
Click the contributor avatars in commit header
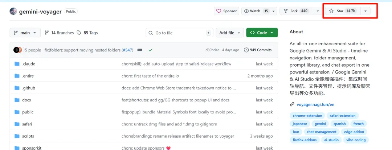(x=18, y=50)
